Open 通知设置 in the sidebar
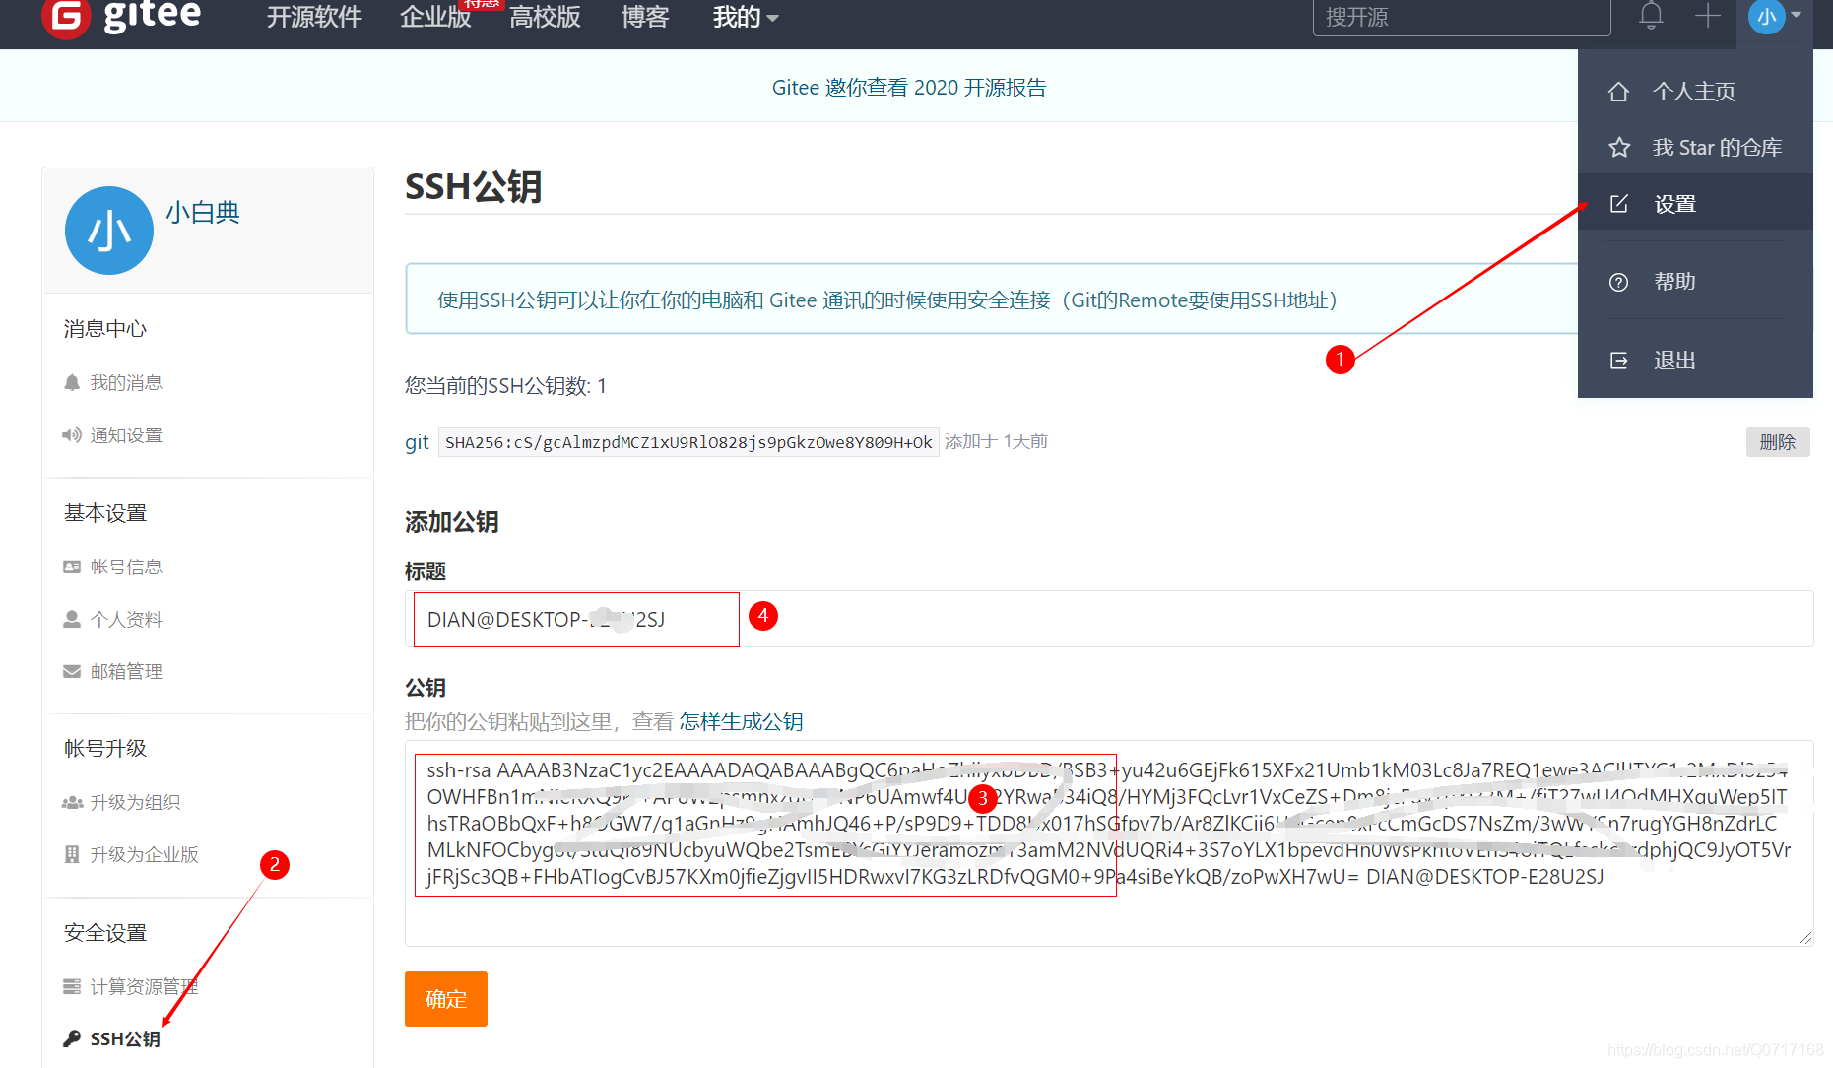 coord(126,434)
